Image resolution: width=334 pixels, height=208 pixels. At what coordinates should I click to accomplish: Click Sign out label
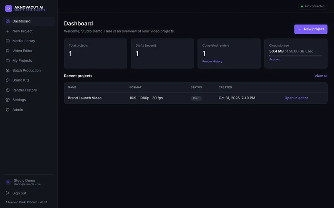[x=19, y=193]
